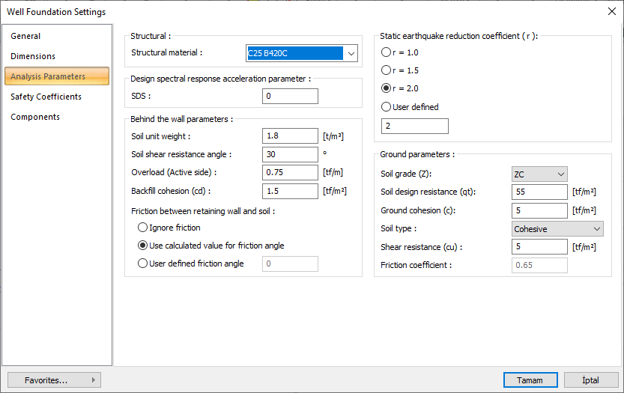Edit Soil unit weight field
The height and width of the screenshot is (393, 624).
(x=290, y=136)
